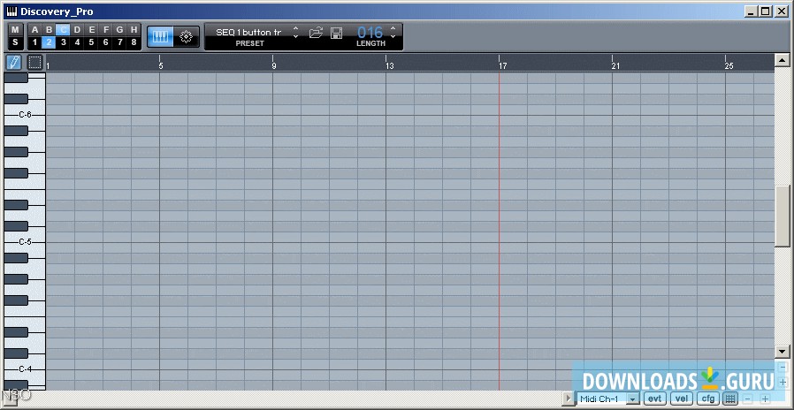Select sequence slot 8

[134, 42]
